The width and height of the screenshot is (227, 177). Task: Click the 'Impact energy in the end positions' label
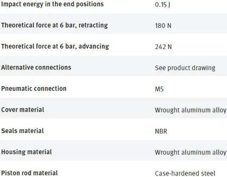[x=52, y=4]
